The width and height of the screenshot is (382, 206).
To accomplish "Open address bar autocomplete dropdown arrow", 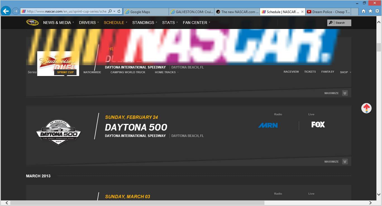I will (x=114, y=12).
